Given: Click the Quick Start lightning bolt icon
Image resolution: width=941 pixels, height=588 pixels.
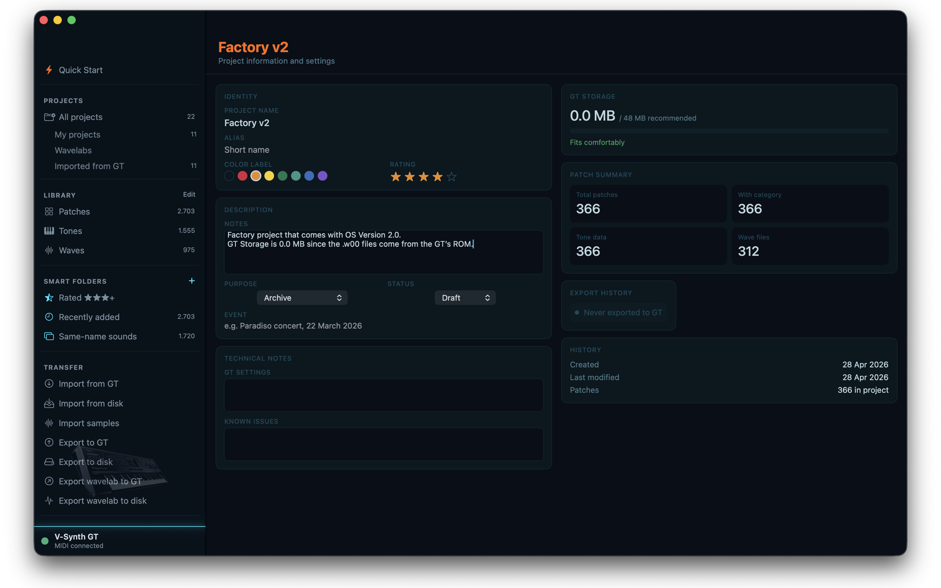Looking at the screenshot, I should point(49,70).
